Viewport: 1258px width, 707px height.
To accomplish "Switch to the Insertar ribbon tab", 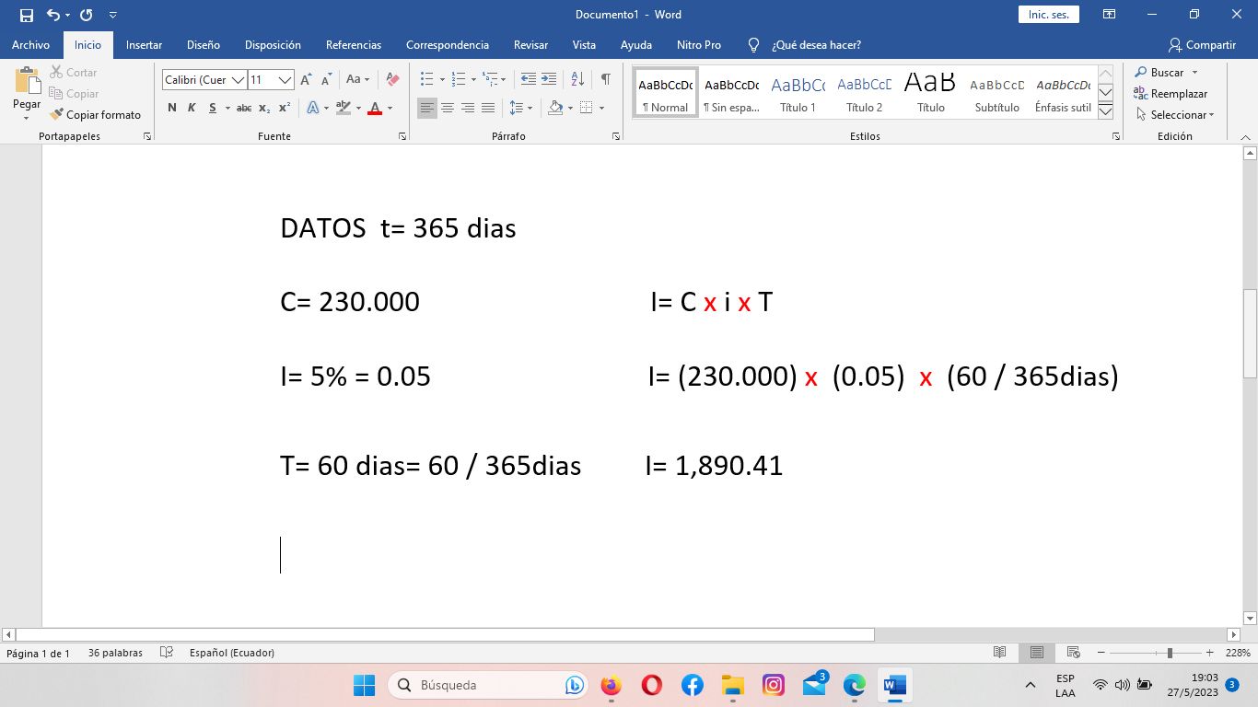I will [144, 44].
